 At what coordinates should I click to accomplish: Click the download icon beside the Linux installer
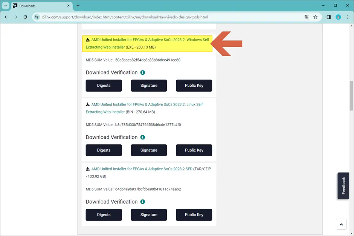point(88,104)
